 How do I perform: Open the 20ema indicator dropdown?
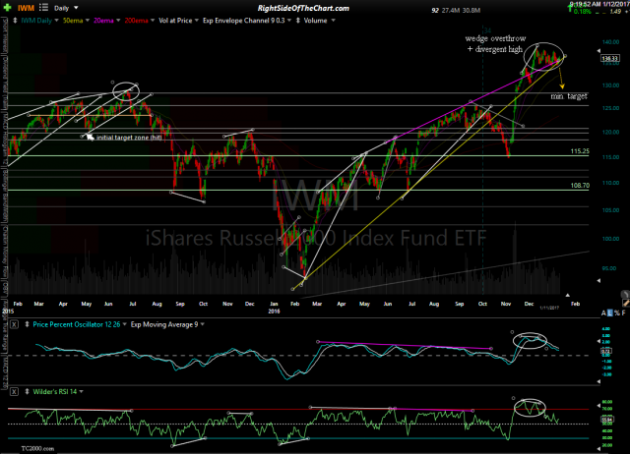pyautogui.click(x=118, y=21)
